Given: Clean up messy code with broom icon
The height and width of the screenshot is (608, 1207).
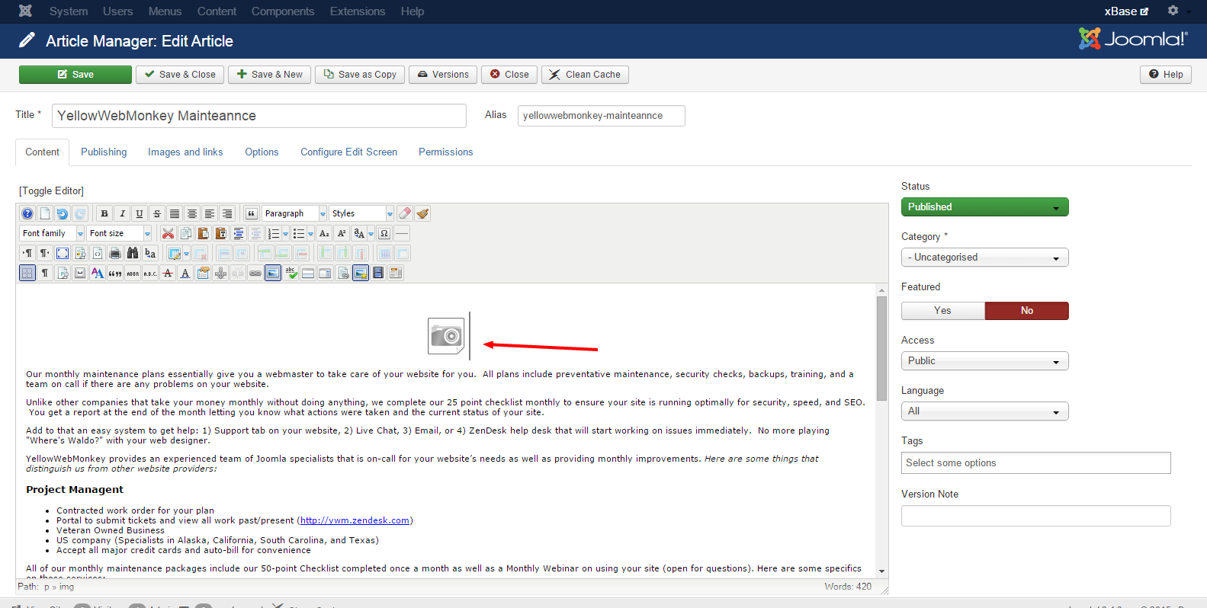Looking at the screenshot, I should tap(422, 214).
